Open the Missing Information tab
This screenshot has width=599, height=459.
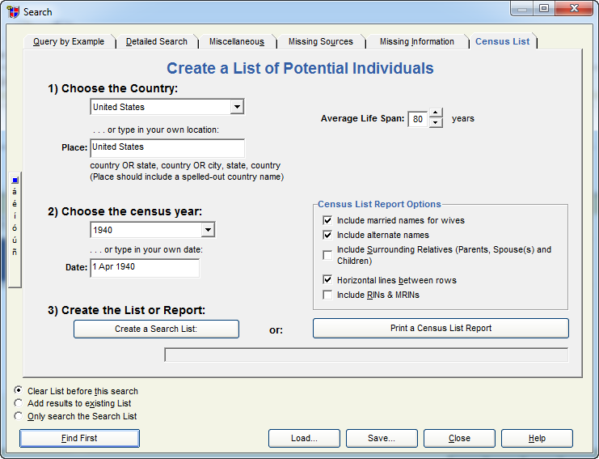pos(417,41)
